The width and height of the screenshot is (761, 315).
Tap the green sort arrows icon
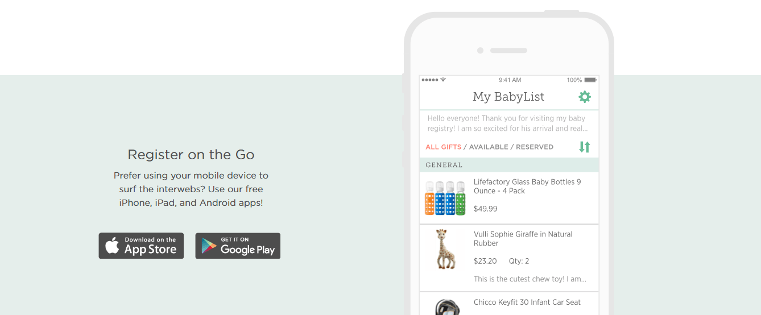585,147
